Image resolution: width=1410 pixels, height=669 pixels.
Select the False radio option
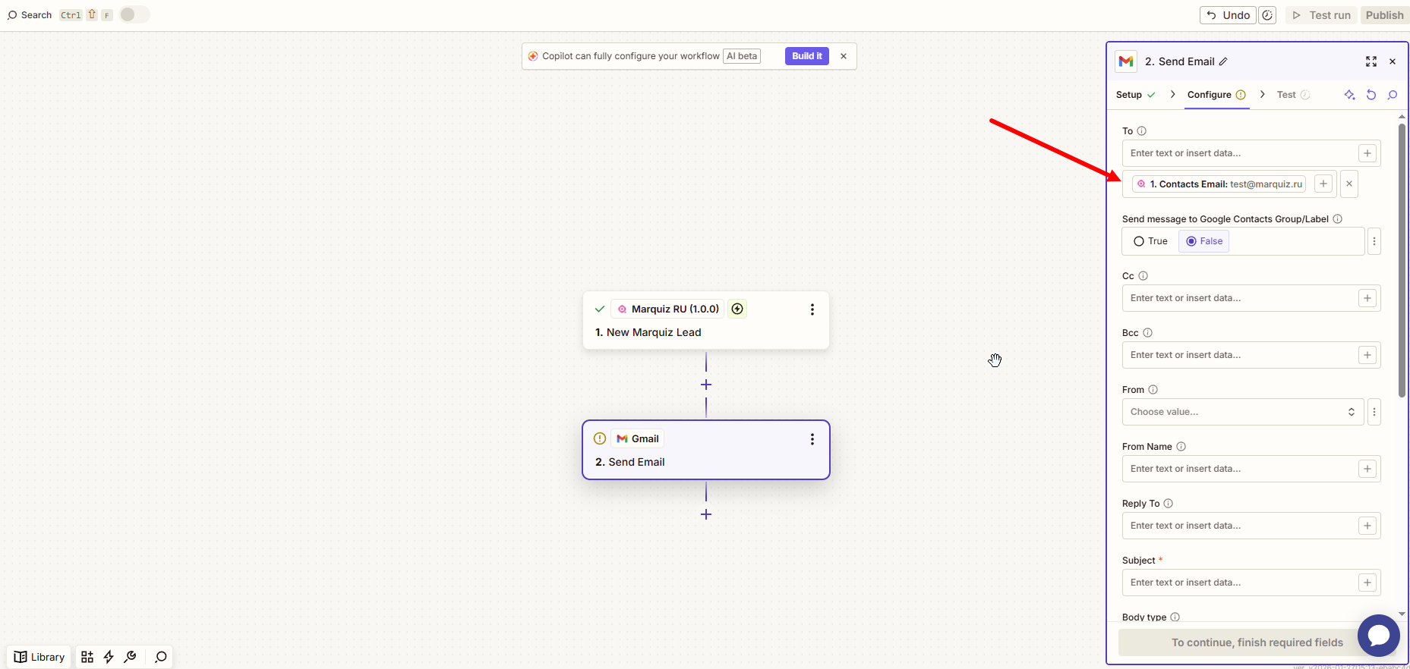1192,241
